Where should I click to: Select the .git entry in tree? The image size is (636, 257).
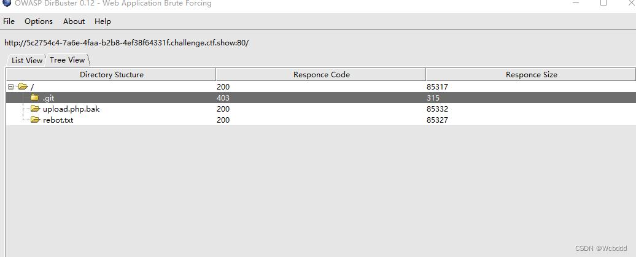point(48,98)
